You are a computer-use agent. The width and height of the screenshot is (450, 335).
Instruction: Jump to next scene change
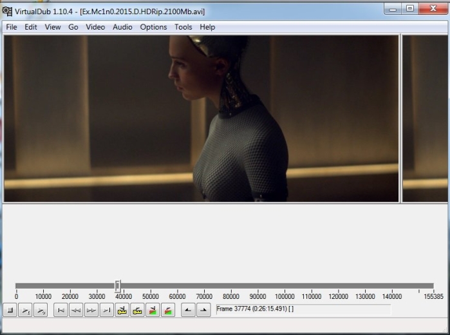click(x=168, y=311)
